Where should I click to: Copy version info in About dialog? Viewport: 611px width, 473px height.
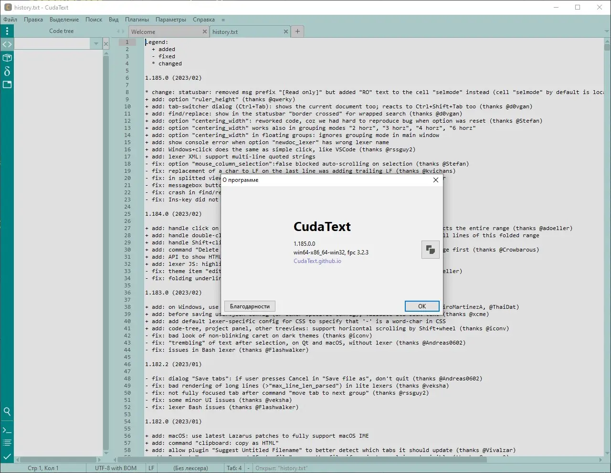coord(431,250)
